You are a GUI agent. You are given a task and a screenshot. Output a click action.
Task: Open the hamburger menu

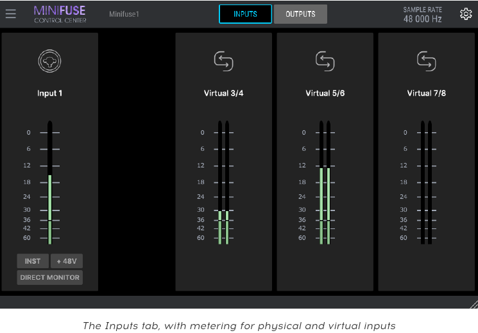tap(11, 13)
